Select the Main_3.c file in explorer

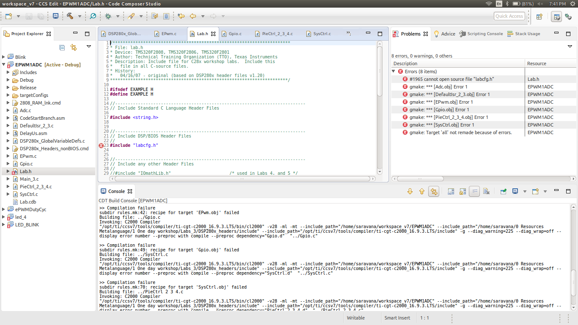[29, 179]
